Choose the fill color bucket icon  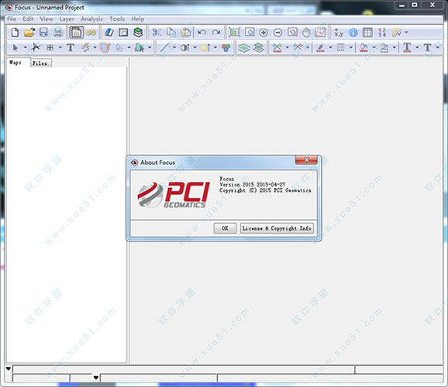click(364, 47)
